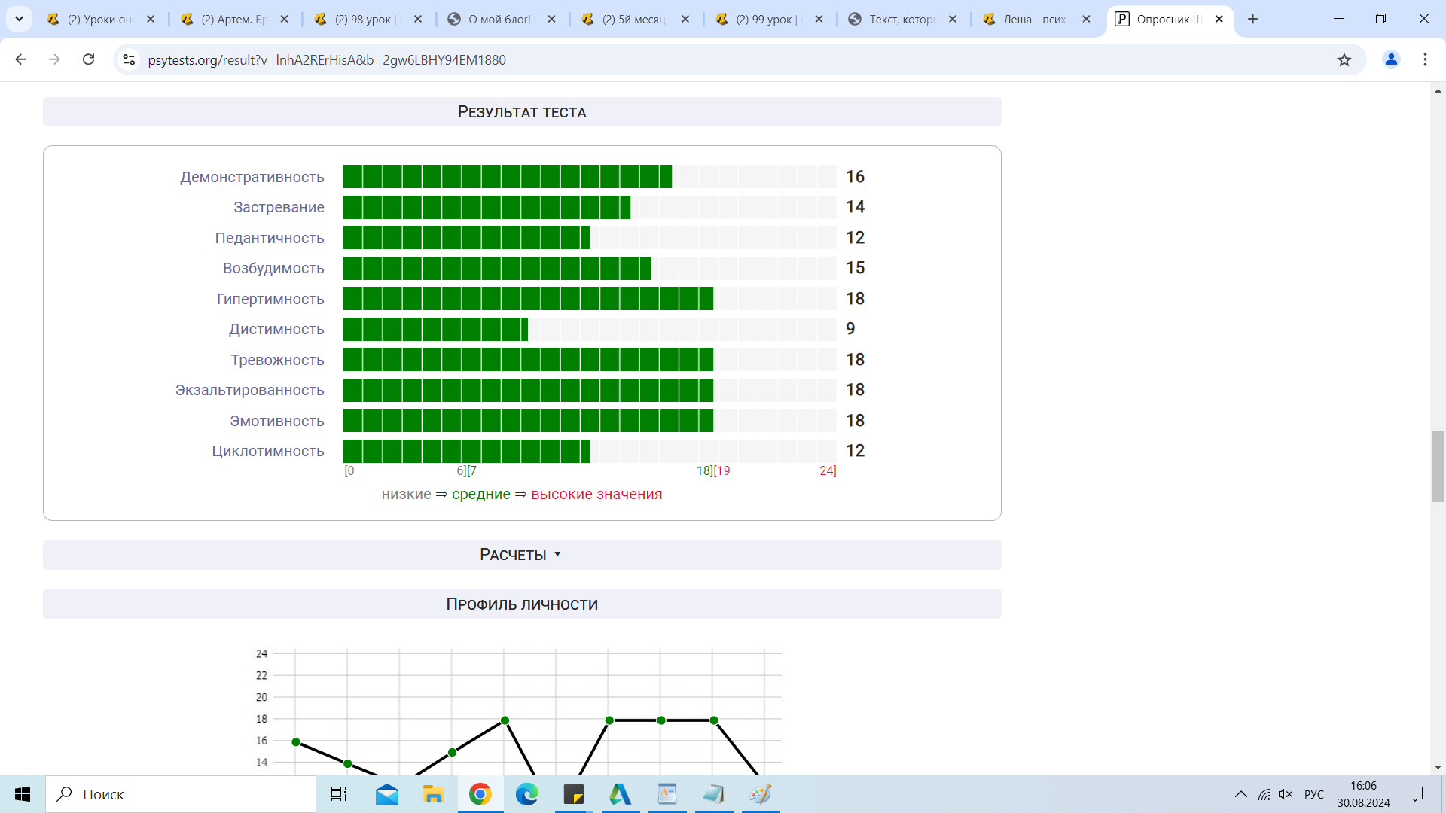This screenshot has height=813, width=1446.
Task: Open Mail app in taskbar
Action: [x=387, y=794]
